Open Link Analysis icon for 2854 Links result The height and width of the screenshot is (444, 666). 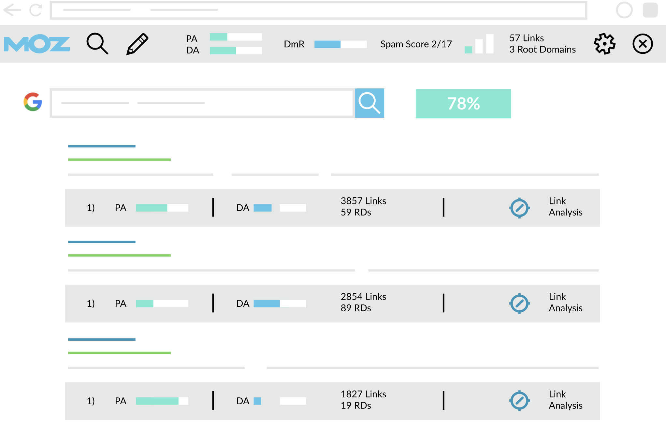click(x=519, y=303)
